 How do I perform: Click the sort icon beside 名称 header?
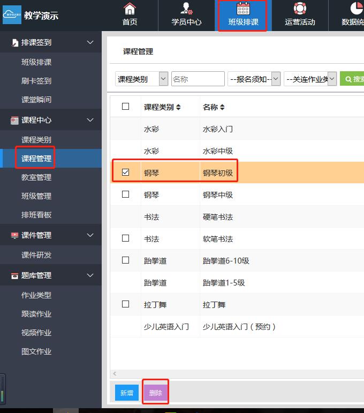point(222,107)
